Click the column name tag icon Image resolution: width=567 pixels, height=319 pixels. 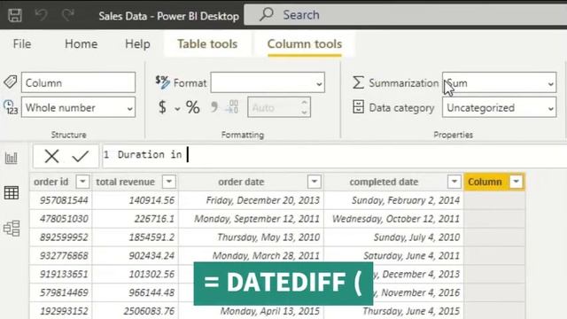[10, 82]
